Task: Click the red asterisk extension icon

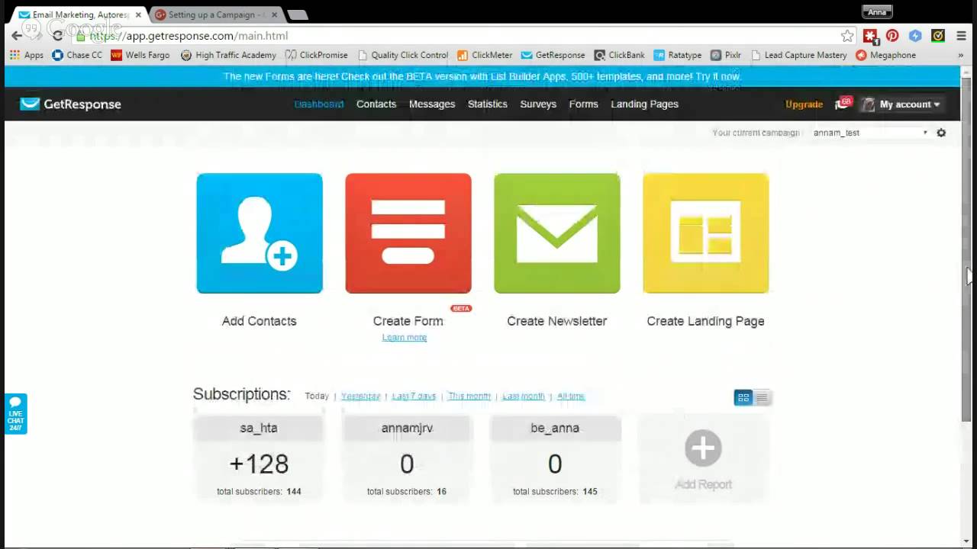Action: (870, 36)
